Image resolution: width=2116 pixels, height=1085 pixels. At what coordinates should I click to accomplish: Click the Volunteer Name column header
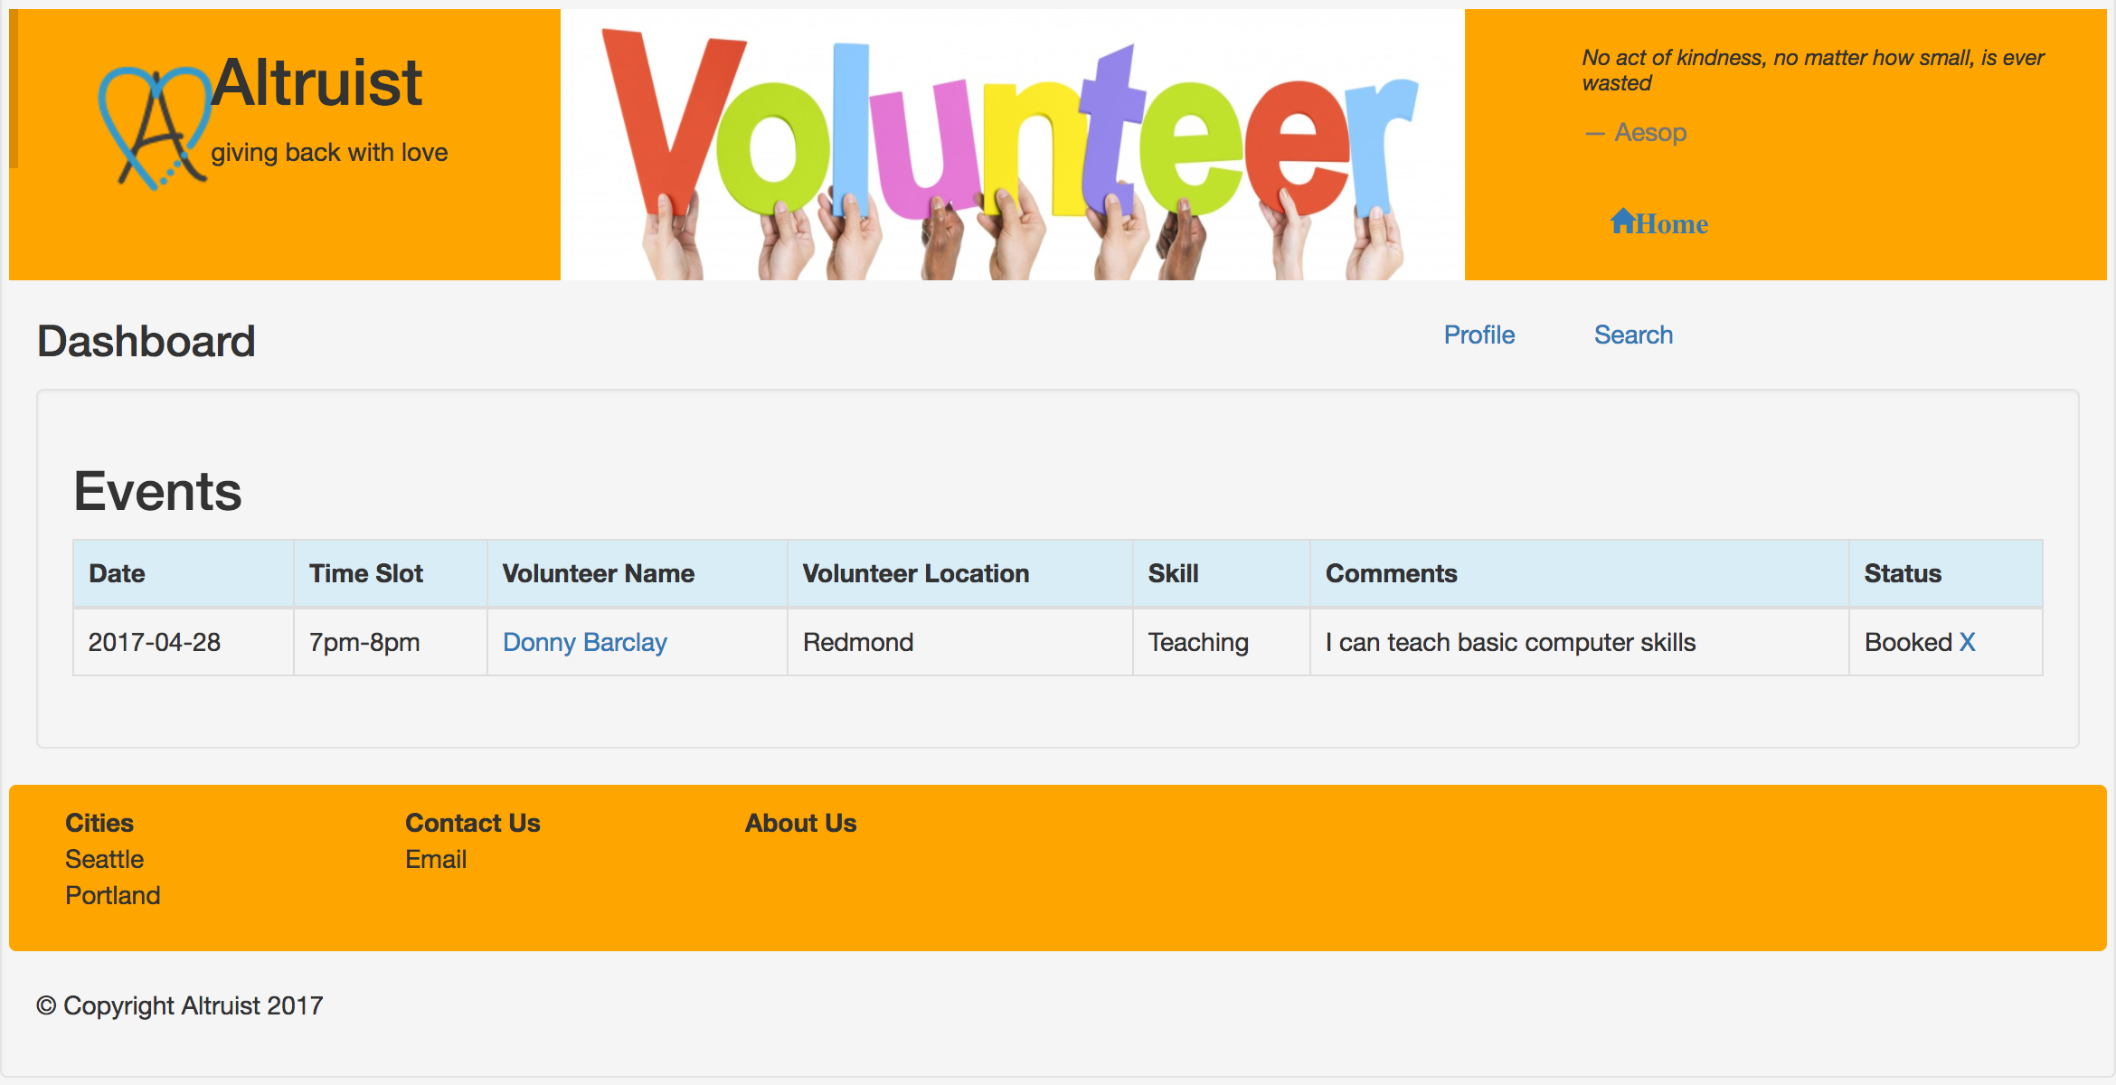click(x=598, y=573)
